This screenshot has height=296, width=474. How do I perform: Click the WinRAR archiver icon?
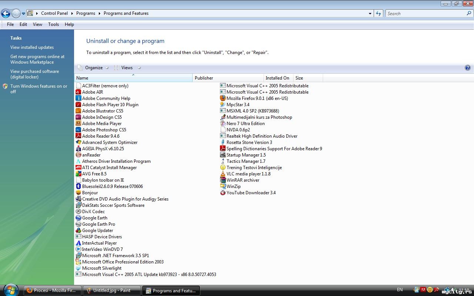point(223,180)
